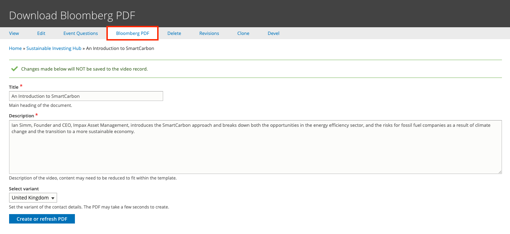
Task: Click the 'Changes made below will NOT be saved' message
Action: click(x=84, y=69)
